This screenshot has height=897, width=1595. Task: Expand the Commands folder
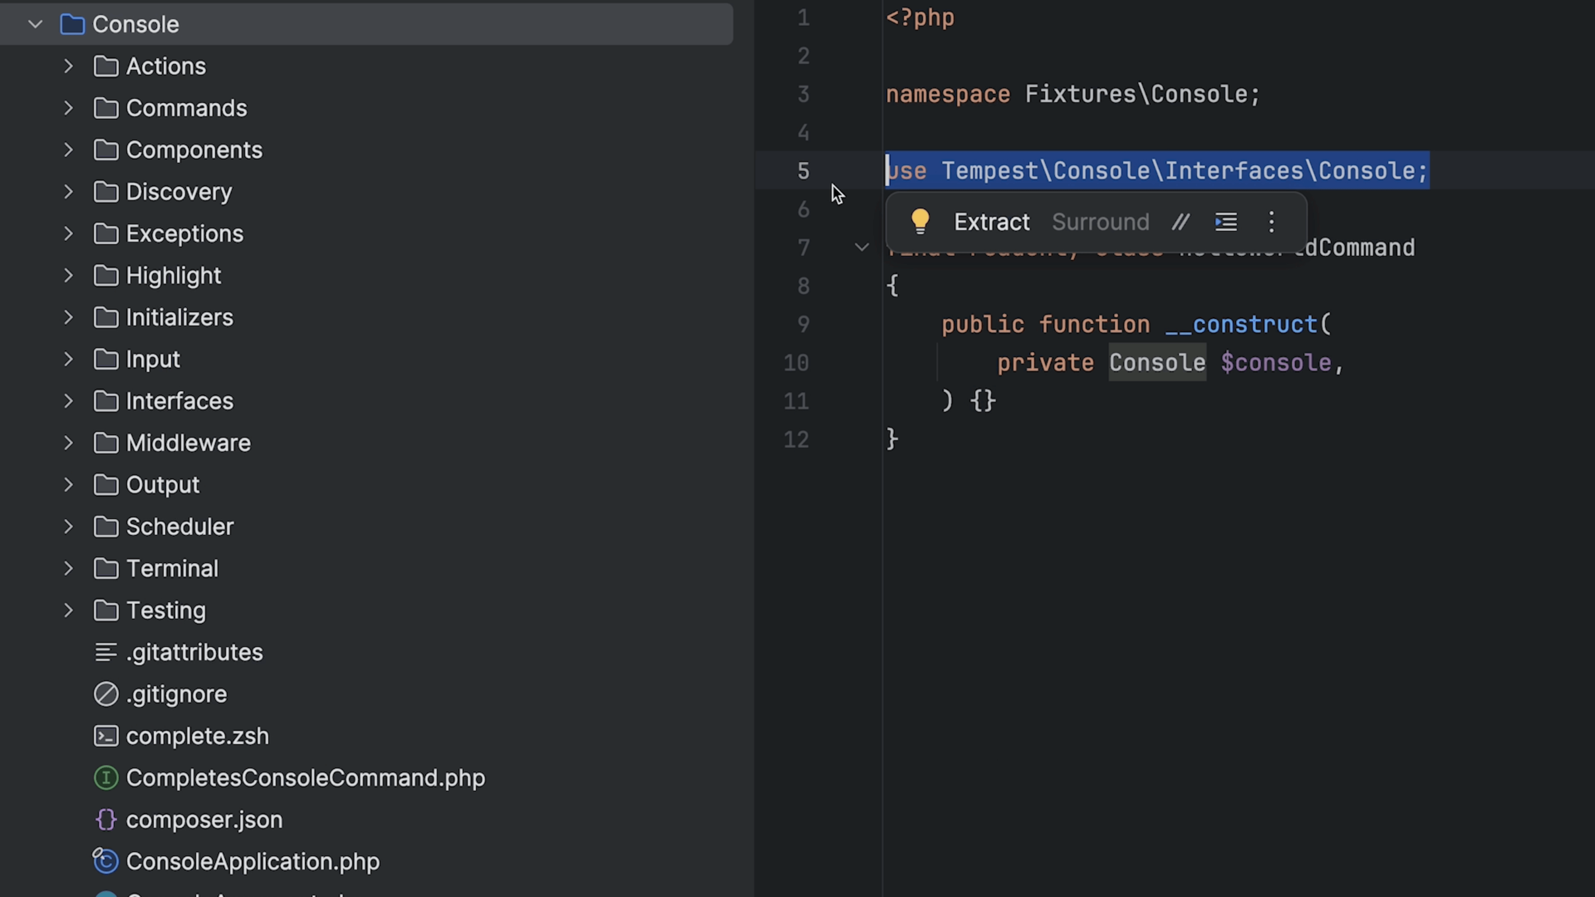tap(68, 107)
